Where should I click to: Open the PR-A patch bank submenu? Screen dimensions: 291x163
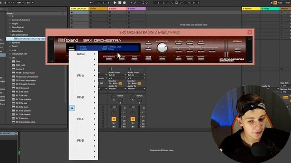click(x=83, y=76)
